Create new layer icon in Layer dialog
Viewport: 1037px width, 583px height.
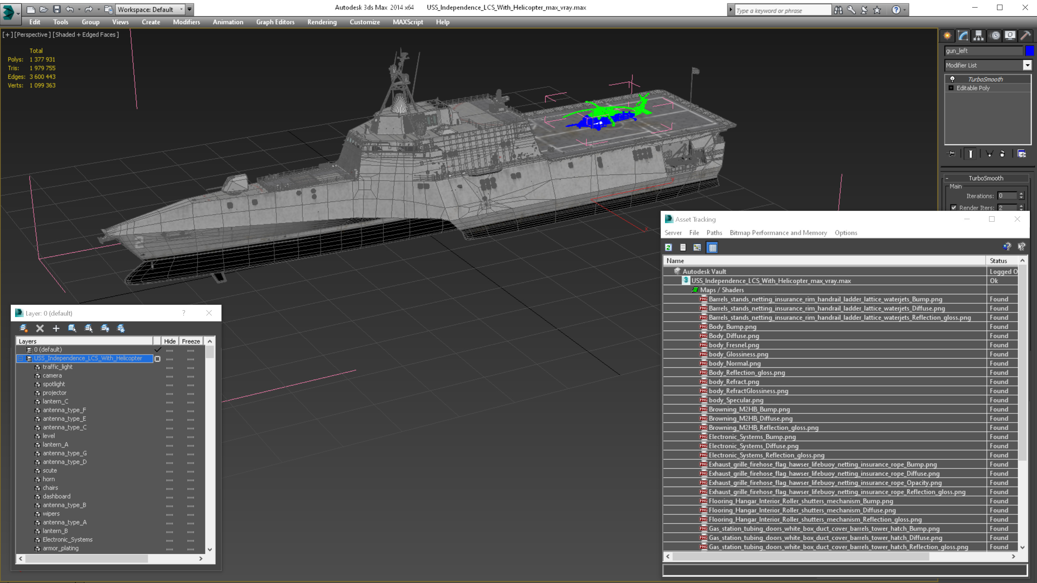(x=24, y=328)
